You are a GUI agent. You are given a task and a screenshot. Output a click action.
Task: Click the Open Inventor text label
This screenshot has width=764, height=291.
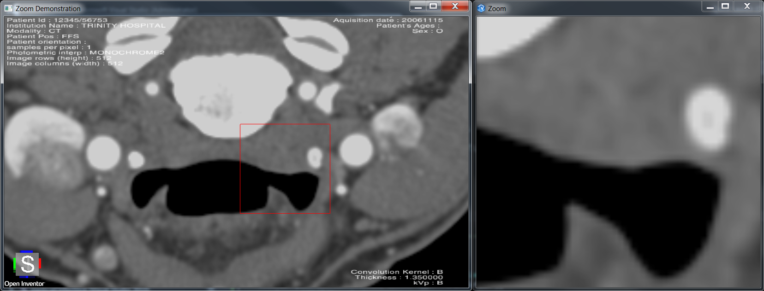coord(24,284)
